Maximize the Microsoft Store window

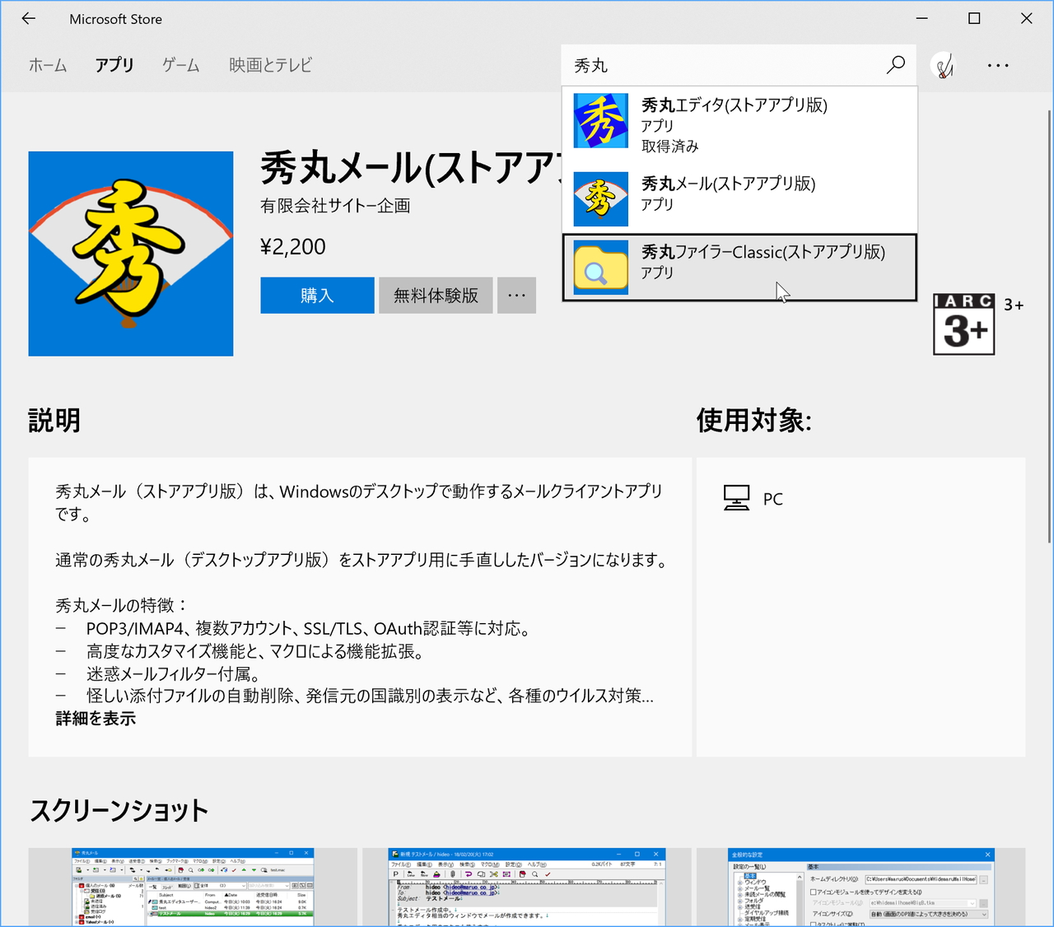point(974,18)
